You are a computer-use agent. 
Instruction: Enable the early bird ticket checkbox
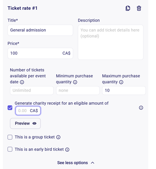[10, 149]
